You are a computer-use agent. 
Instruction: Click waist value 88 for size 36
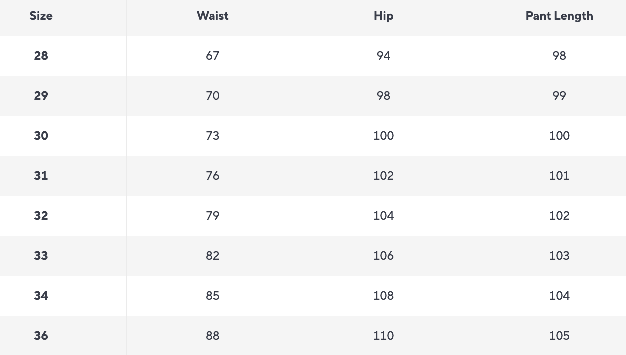(213, 336)
